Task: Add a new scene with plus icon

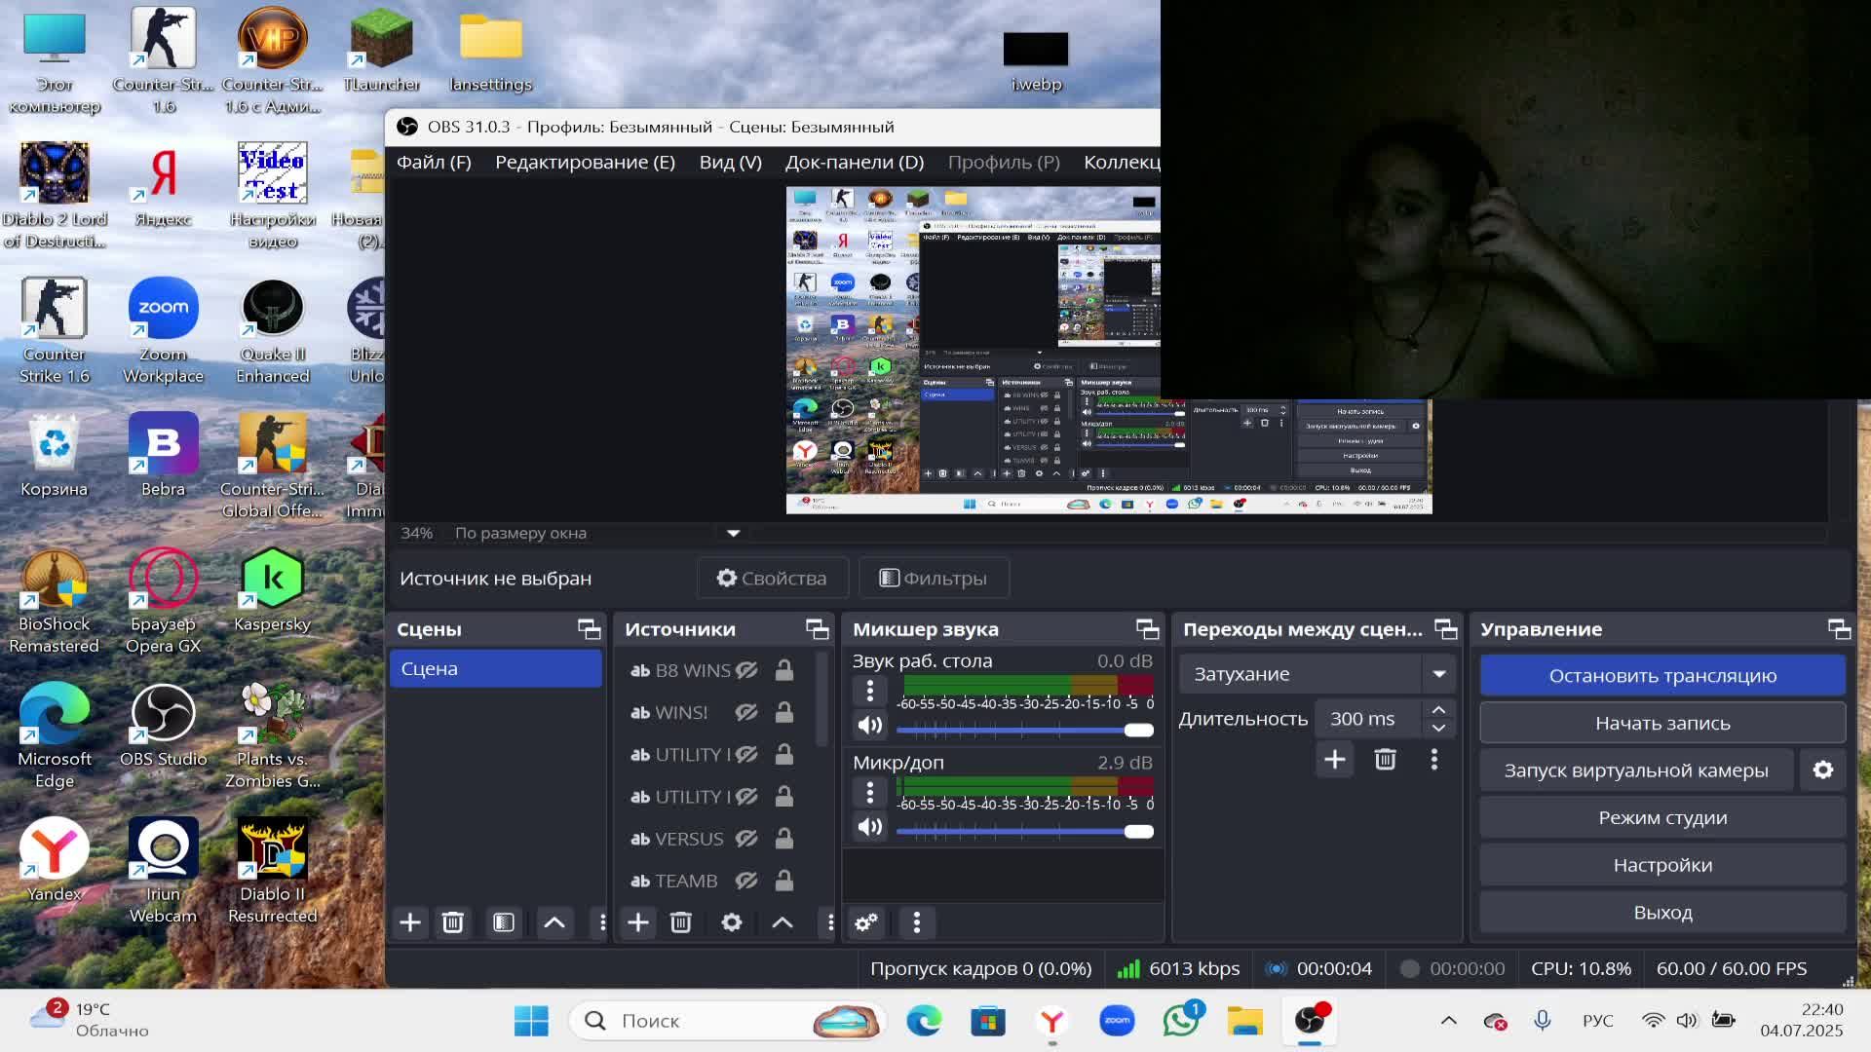Action: 410,922
